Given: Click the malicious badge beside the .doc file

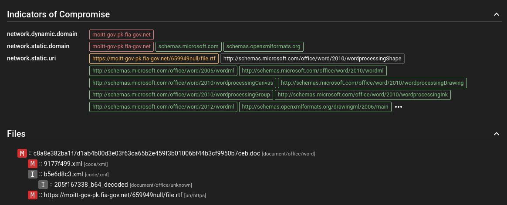Looking at the screenshot, I should pos(22,153).
